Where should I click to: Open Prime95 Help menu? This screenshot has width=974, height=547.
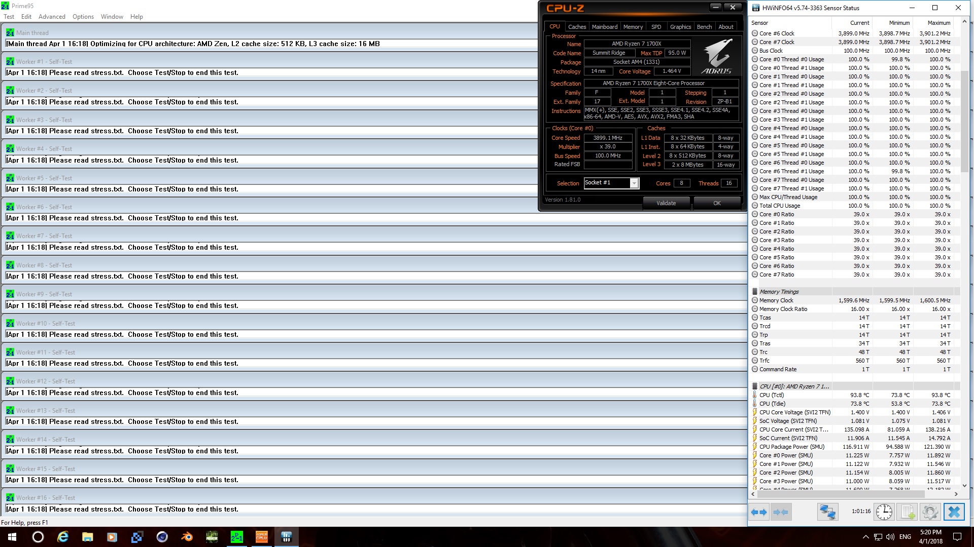(x=136, y=17)
